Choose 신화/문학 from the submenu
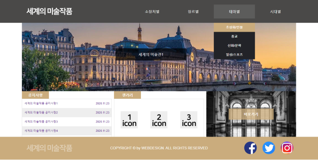Image resolution: width=318 pixels, height=160 pixels. pyautogui.click(x=234, y=45)
